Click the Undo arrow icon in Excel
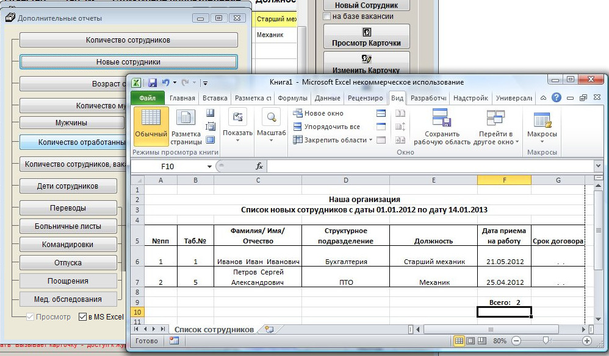This screenshot has width=609, height=356. pos(166,82)
